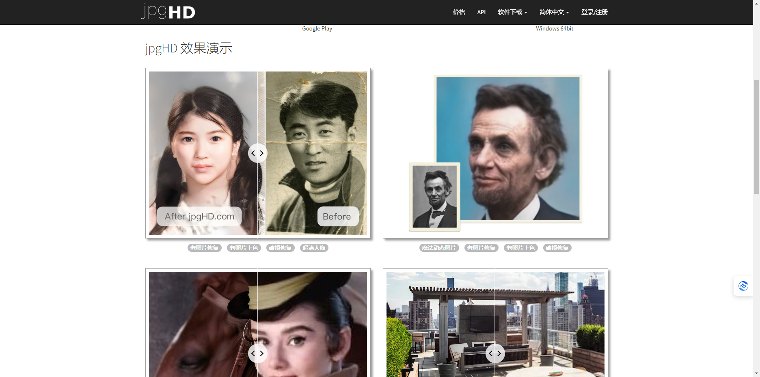Click the right arrow on the first comparison handle

[262, 153]
